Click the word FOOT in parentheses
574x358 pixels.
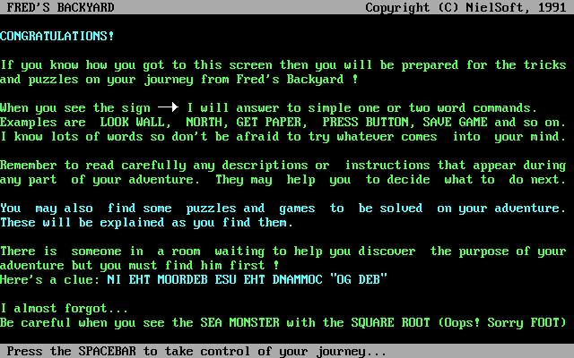pyautogui.click(x=544, y=322)
